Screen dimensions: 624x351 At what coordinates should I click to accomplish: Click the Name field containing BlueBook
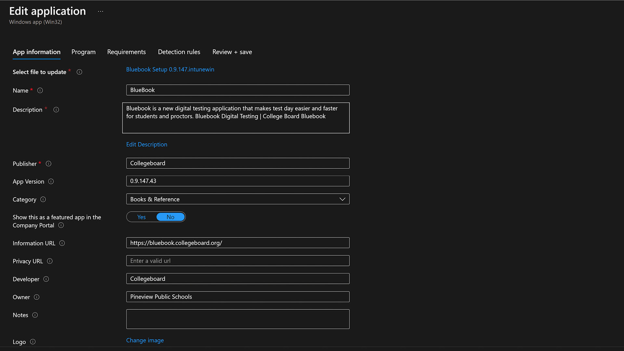tap(238, 90)
